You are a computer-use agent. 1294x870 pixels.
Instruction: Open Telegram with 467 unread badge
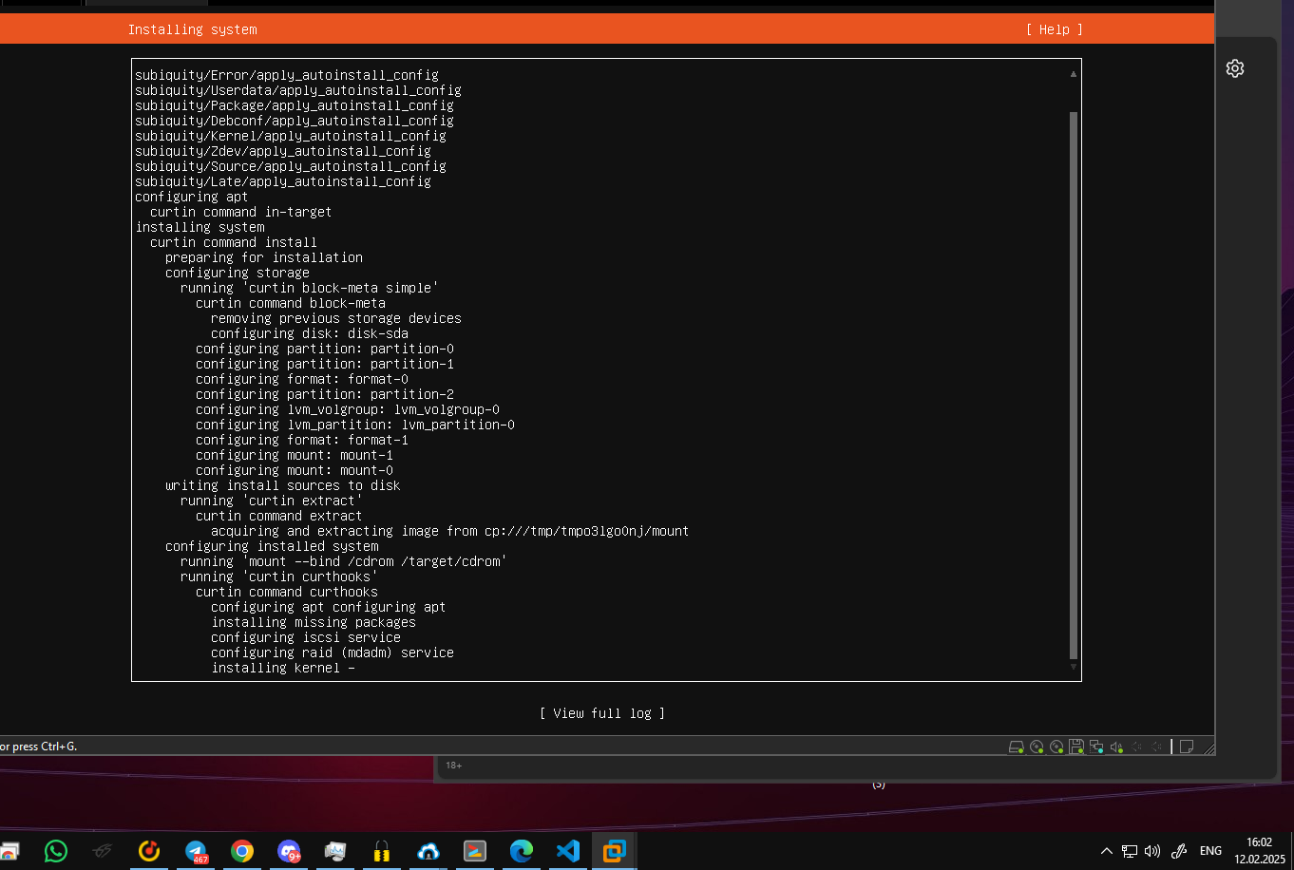point(197,851)
